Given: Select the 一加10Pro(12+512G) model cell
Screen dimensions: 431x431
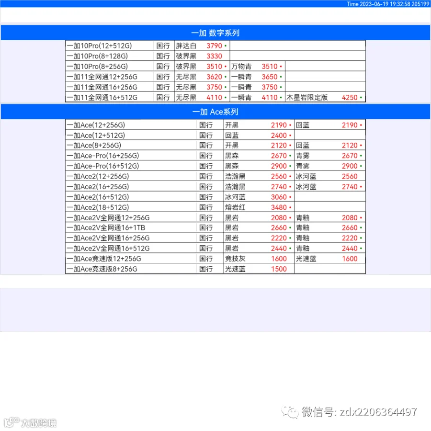Looking at the screenshot, I should [109, 45].
